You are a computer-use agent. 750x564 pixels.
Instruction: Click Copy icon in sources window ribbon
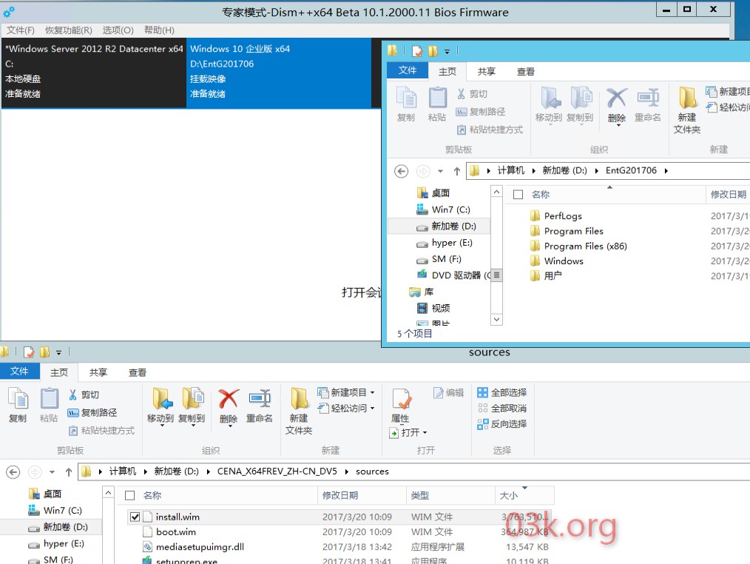pyautogui.click(x=18, y=398)
